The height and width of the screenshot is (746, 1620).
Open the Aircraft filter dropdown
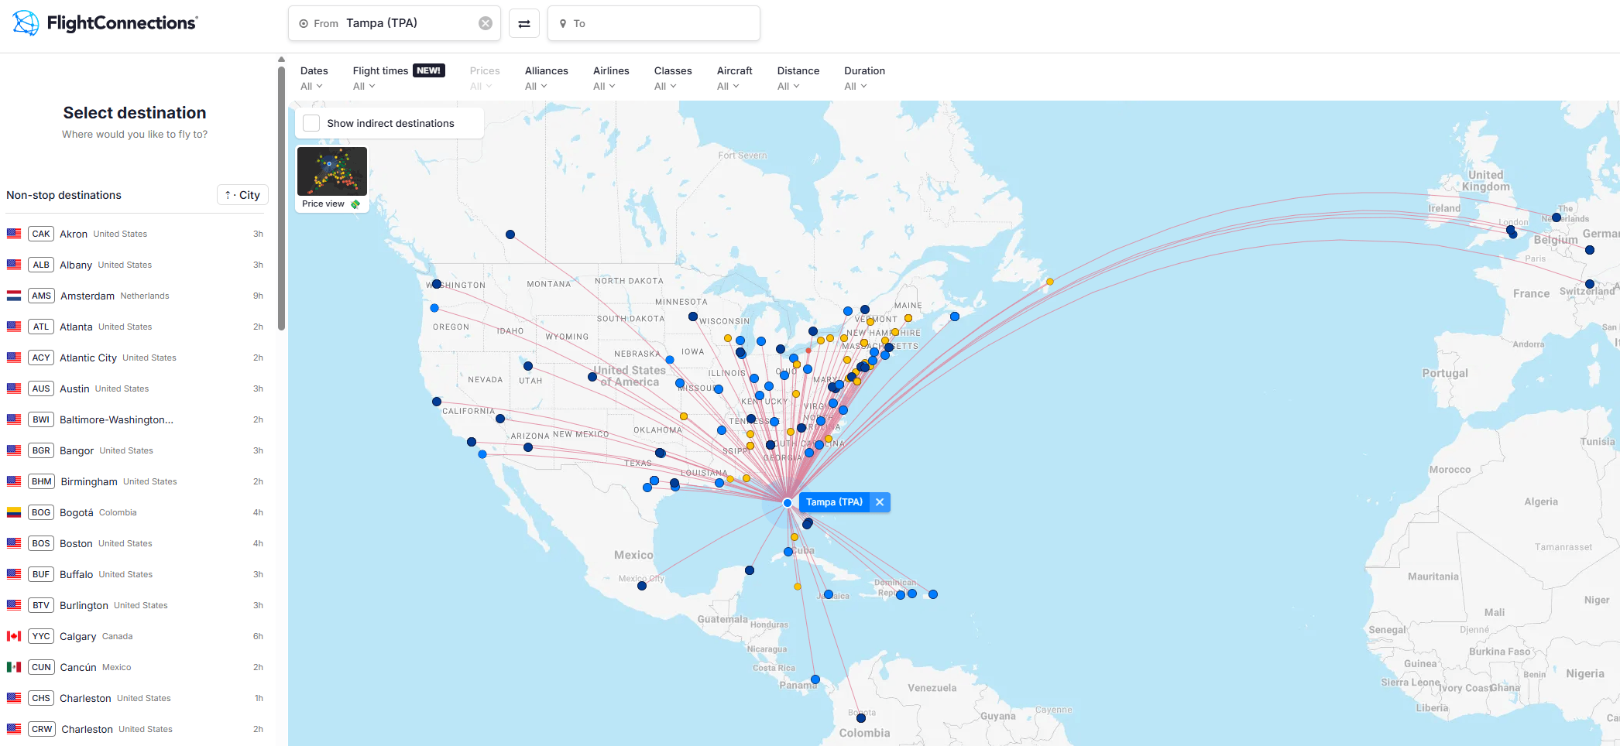(733, 78)
